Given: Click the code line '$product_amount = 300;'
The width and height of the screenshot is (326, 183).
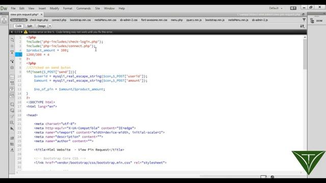Looking at the screenshot, I should (47, 50).
